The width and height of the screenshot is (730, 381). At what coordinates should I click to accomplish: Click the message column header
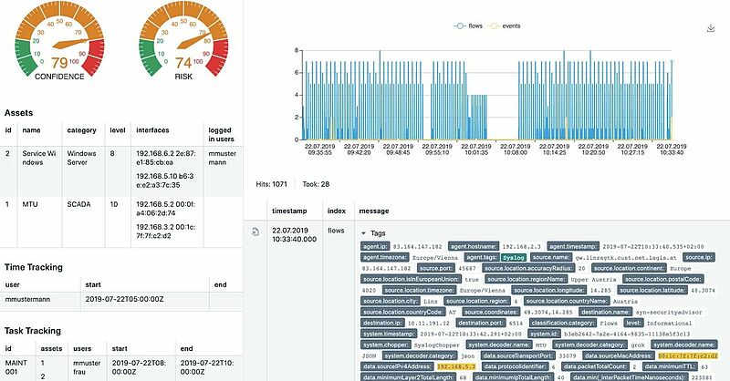pos(374,211)
